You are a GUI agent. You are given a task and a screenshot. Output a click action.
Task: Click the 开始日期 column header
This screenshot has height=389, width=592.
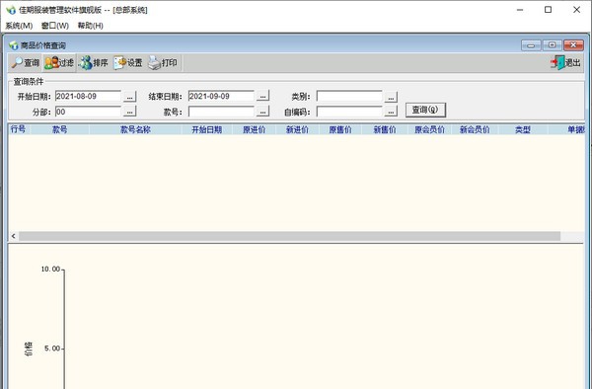pos(207,129)
